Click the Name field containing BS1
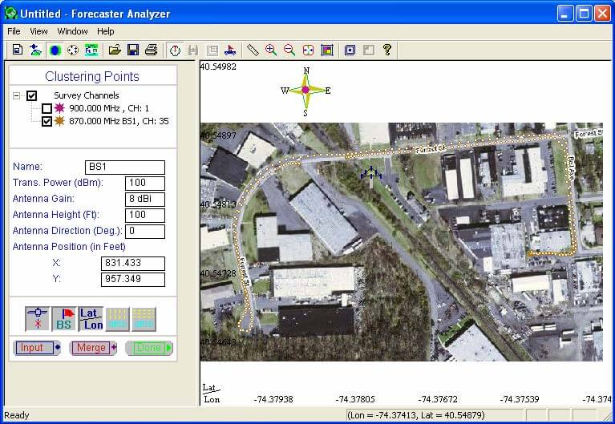Image resolution: width=615 pixels, height=424 pixels. coord(125,167)
